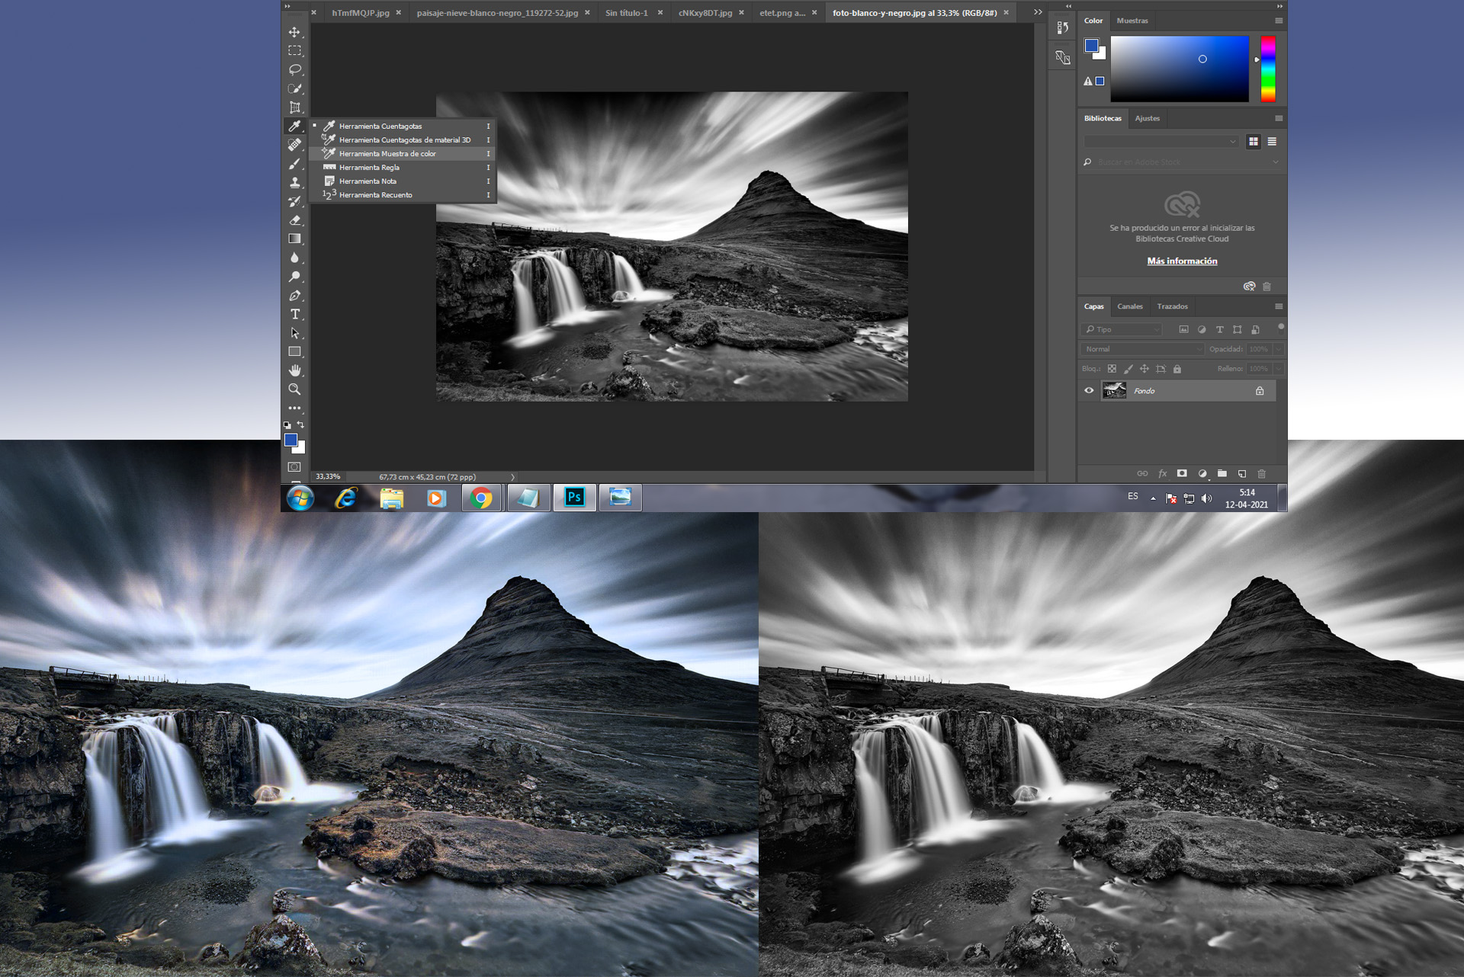The height and width of the screenshot is (977, 1464).
Task: Click the Más información link
Action: pos(1182,261)
